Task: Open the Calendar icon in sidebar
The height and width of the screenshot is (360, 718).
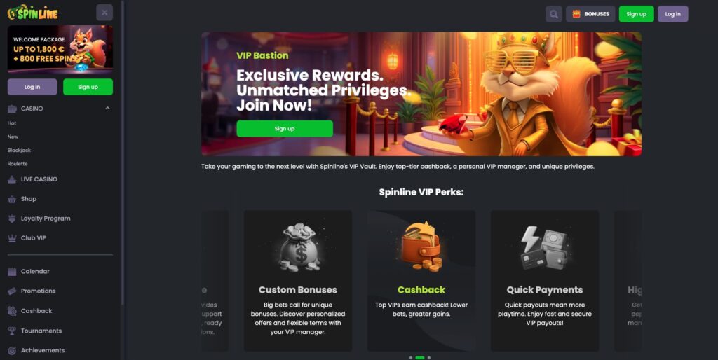Action: 12,272
